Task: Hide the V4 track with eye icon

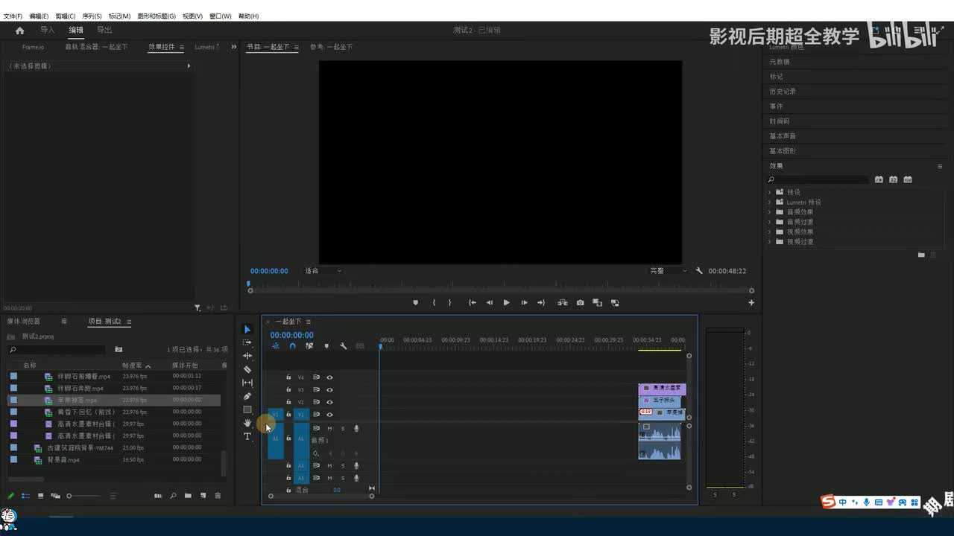Action: [x=329, y=377]
